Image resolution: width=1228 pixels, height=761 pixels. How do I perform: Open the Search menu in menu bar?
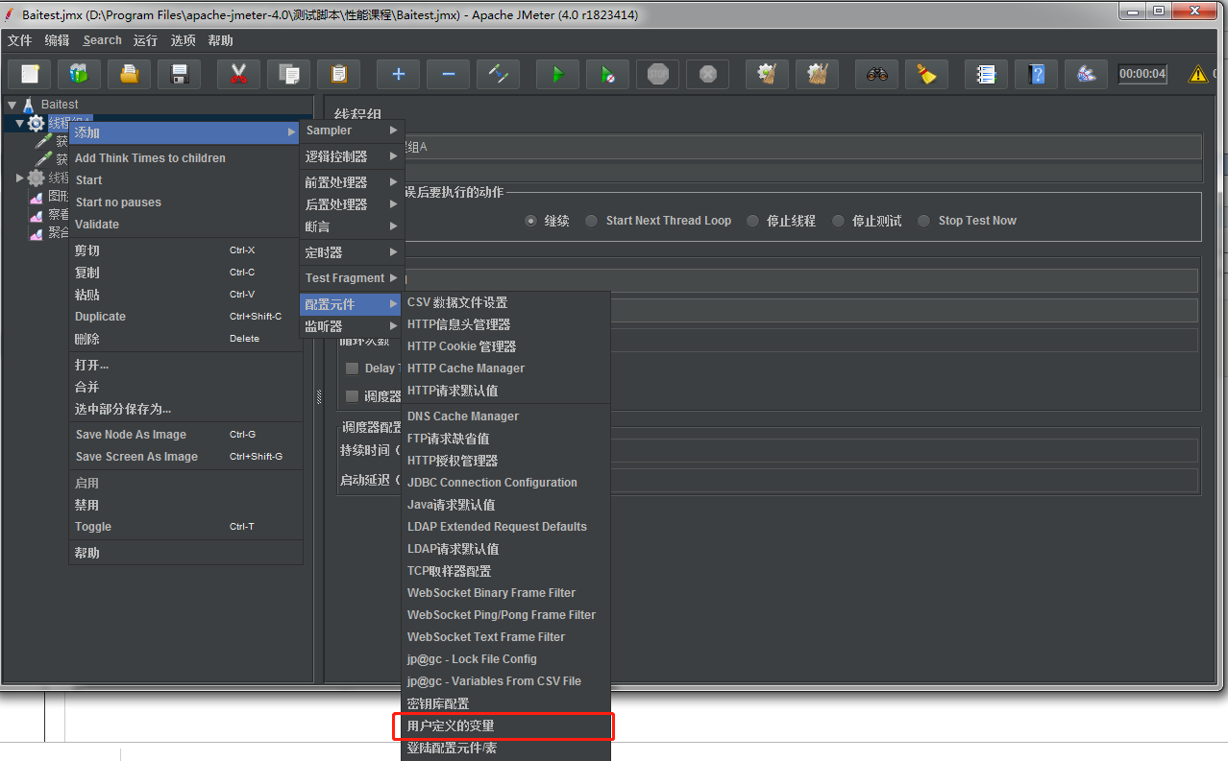102,40
